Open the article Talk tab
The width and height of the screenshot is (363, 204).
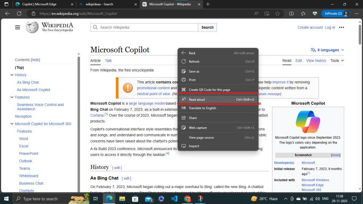[x=108, y=60]
